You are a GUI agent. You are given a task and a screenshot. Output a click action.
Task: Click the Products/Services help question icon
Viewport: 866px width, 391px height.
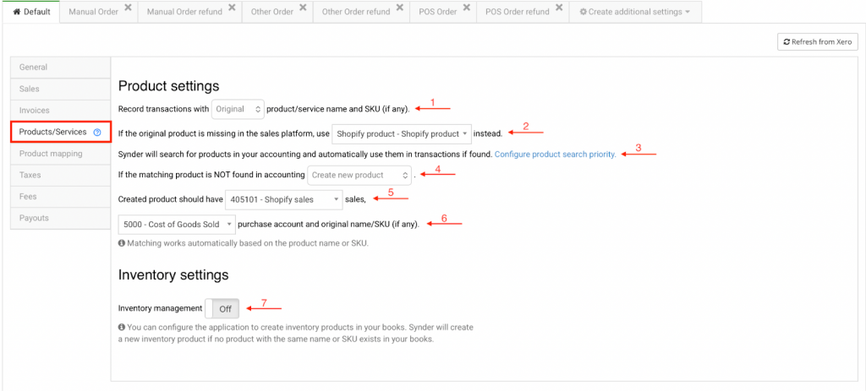pos(97,133)
